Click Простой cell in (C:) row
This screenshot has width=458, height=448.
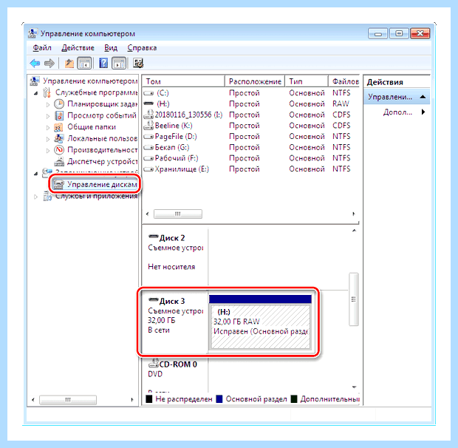point(245,93)
